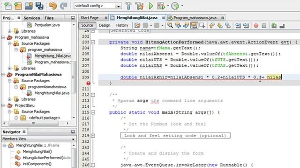Stop macro recording with the gray square icon

click(x=264, y=26)
